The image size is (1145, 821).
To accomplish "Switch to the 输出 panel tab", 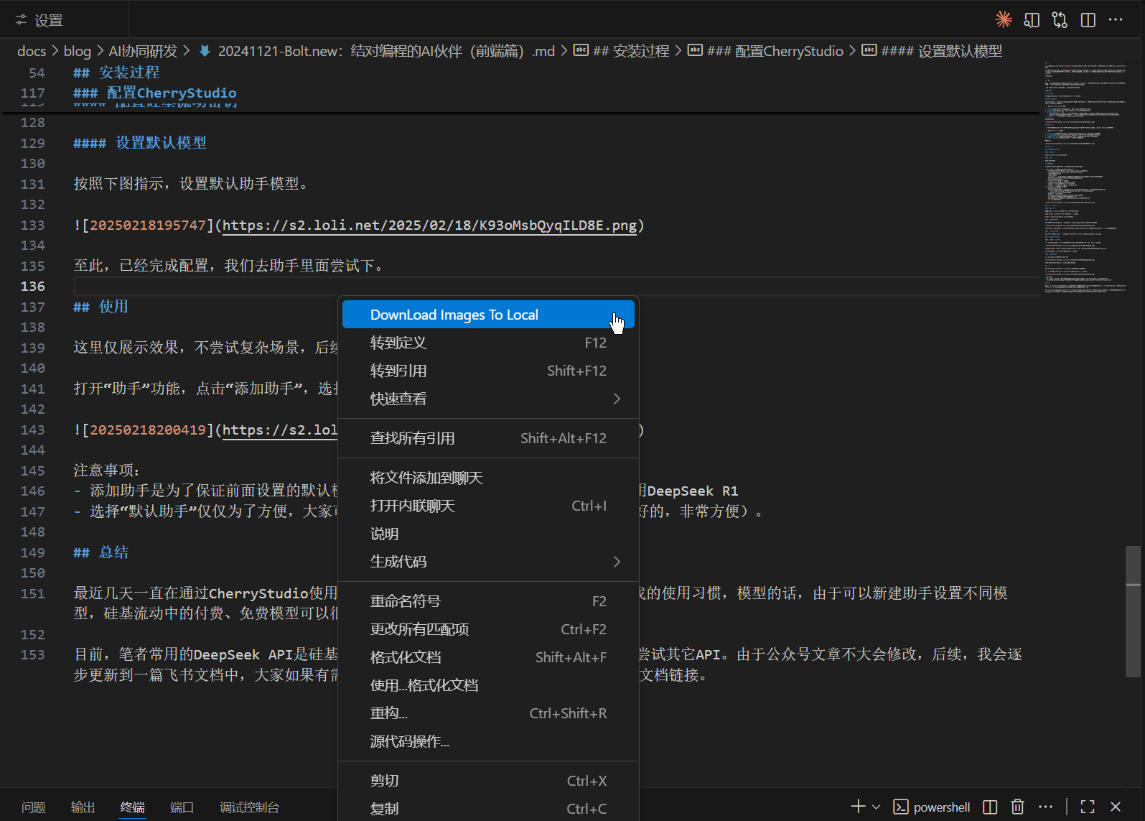I will [x=83, y=807].
